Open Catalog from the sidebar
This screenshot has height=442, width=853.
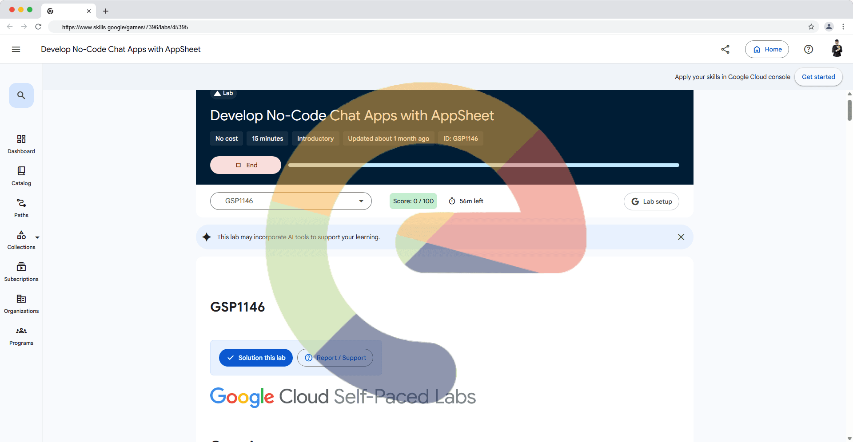coord(21,176)
